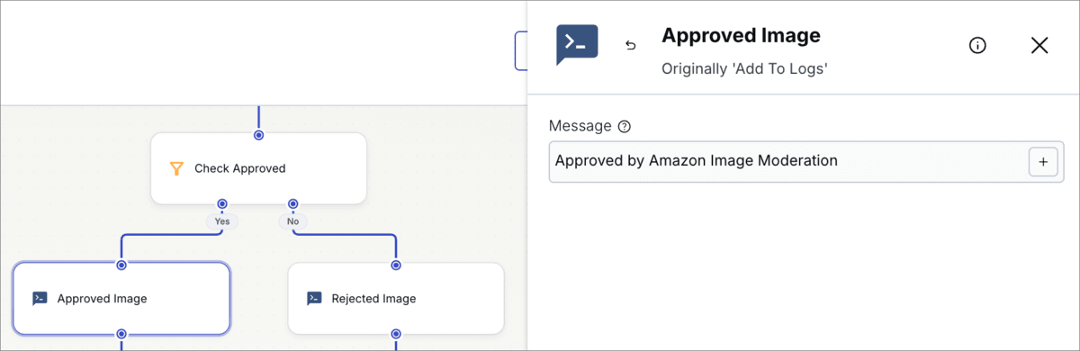Select the Approved Image node
This screenshot has height=351, width=1080.
click(121, 299)
